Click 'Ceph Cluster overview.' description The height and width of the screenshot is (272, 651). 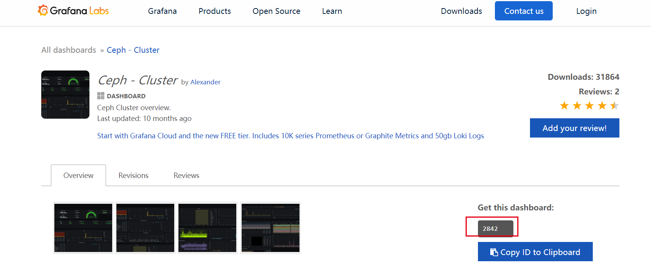pyautogui.click(x=134, y=107)
